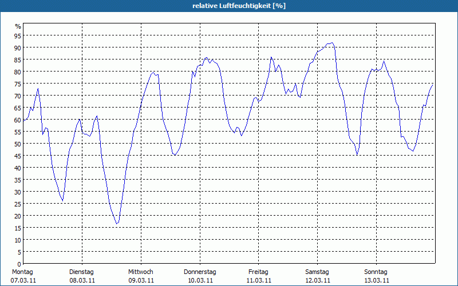Select the Sonntag day label

coord(376,272)
